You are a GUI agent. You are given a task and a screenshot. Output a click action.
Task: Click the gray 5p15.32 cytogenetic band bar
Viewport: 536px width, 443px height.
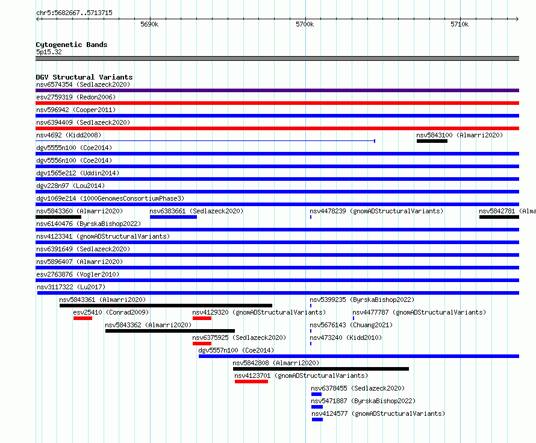(x=277, y=58)
